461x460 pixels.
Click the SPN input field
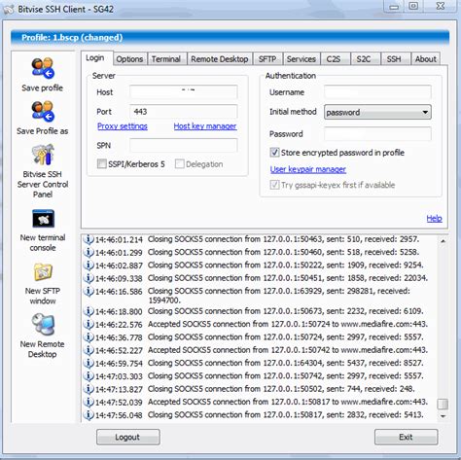click(184, 145)
